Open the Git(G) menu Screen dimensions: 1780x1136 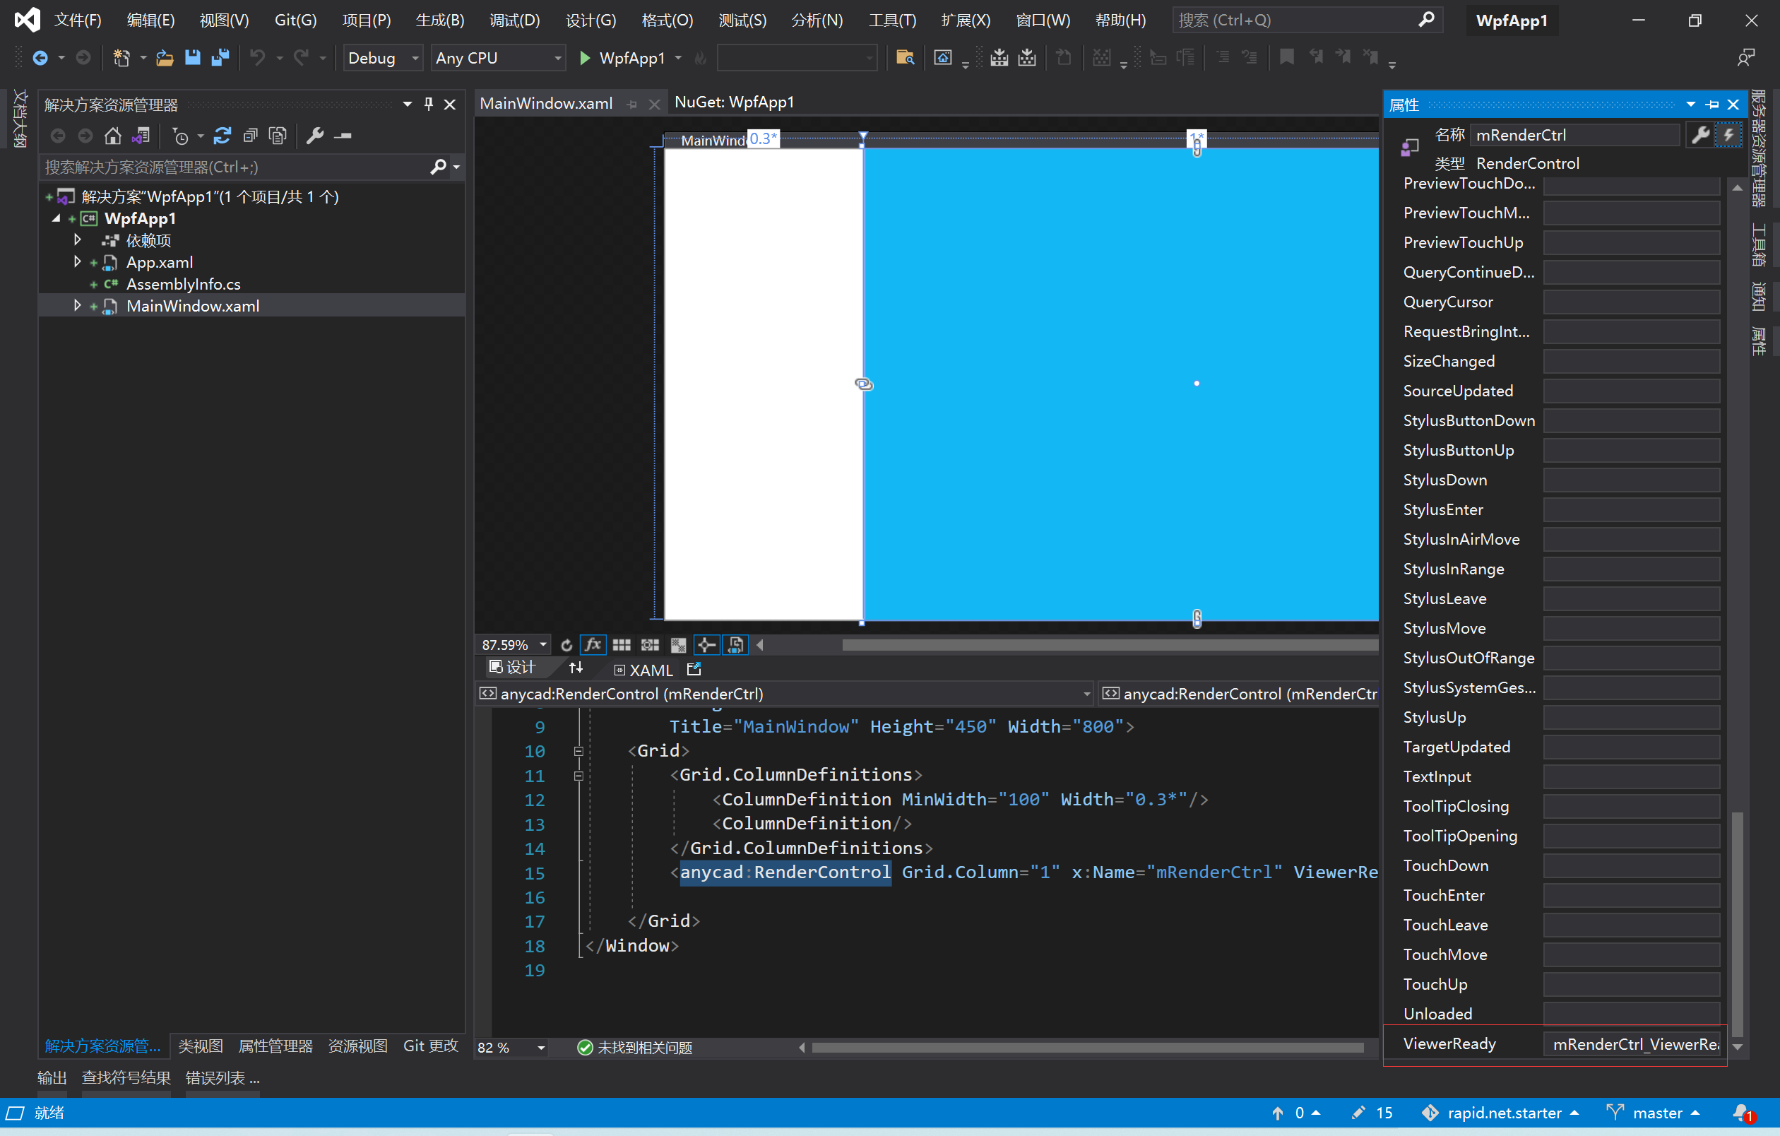295,20
